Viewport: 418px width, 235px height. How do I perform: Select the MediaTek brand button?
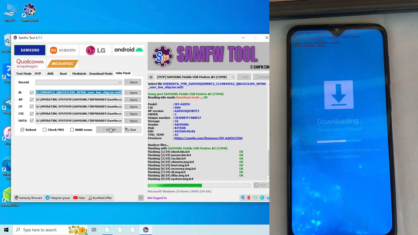[x=63, y=63]
